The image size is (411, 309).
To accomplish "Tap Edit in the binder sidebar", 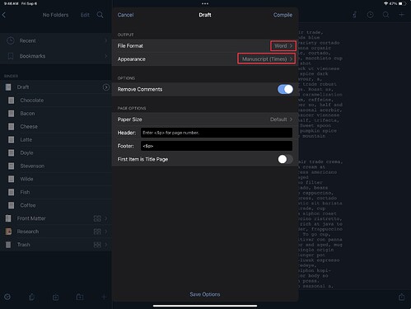I will [x=85, y=15].
